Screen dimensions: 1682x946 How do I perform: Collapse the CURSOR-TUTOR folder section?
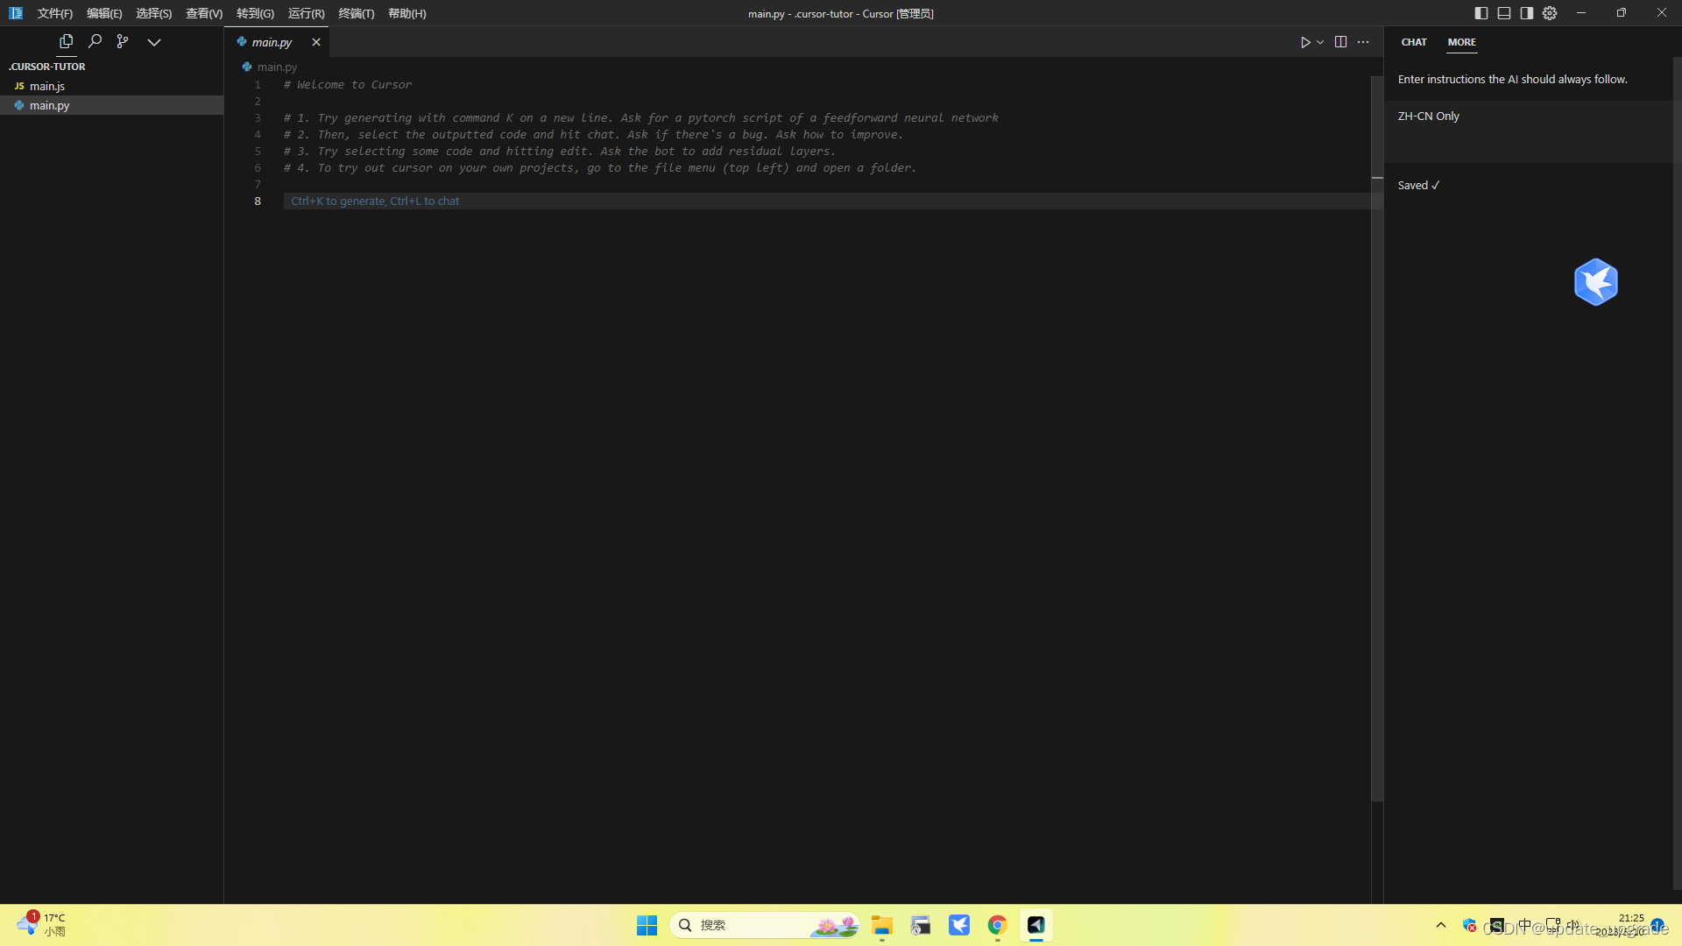click(48, 67)
